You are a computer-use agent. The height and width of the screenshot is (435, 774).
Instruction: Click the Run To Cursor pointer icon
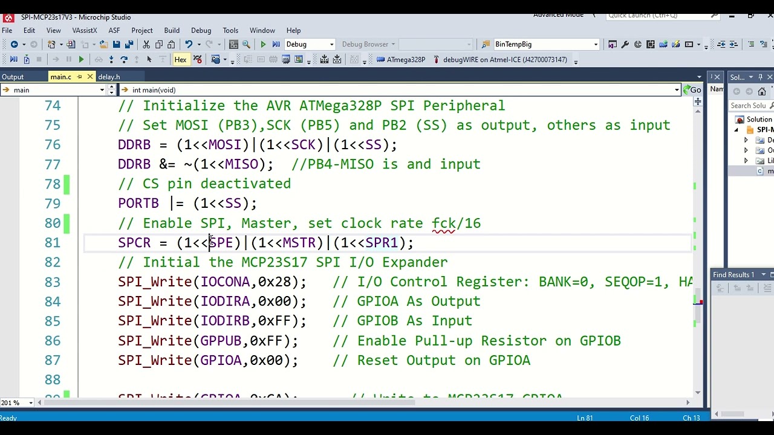(149, 59)
